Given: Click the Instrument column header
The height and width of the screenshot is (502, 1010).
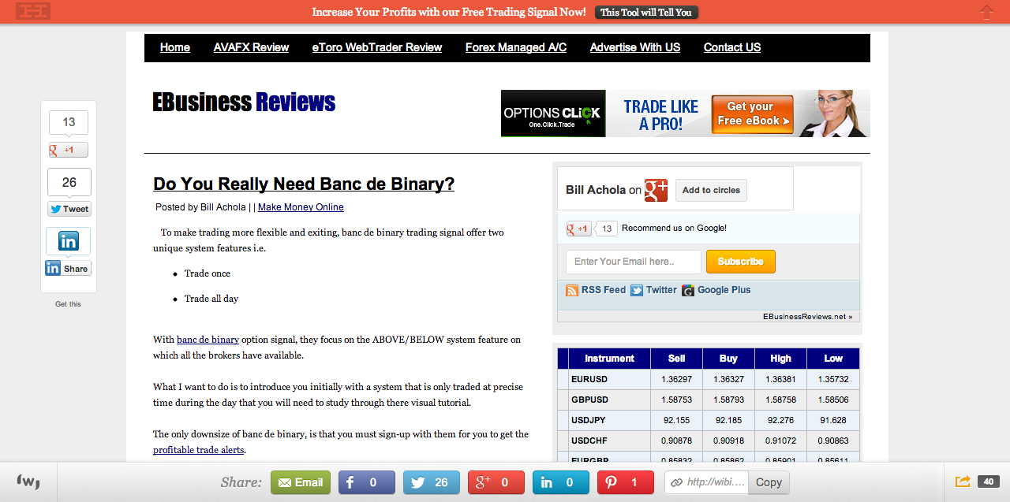Looking at the screenshot, I should coord(609,359).
